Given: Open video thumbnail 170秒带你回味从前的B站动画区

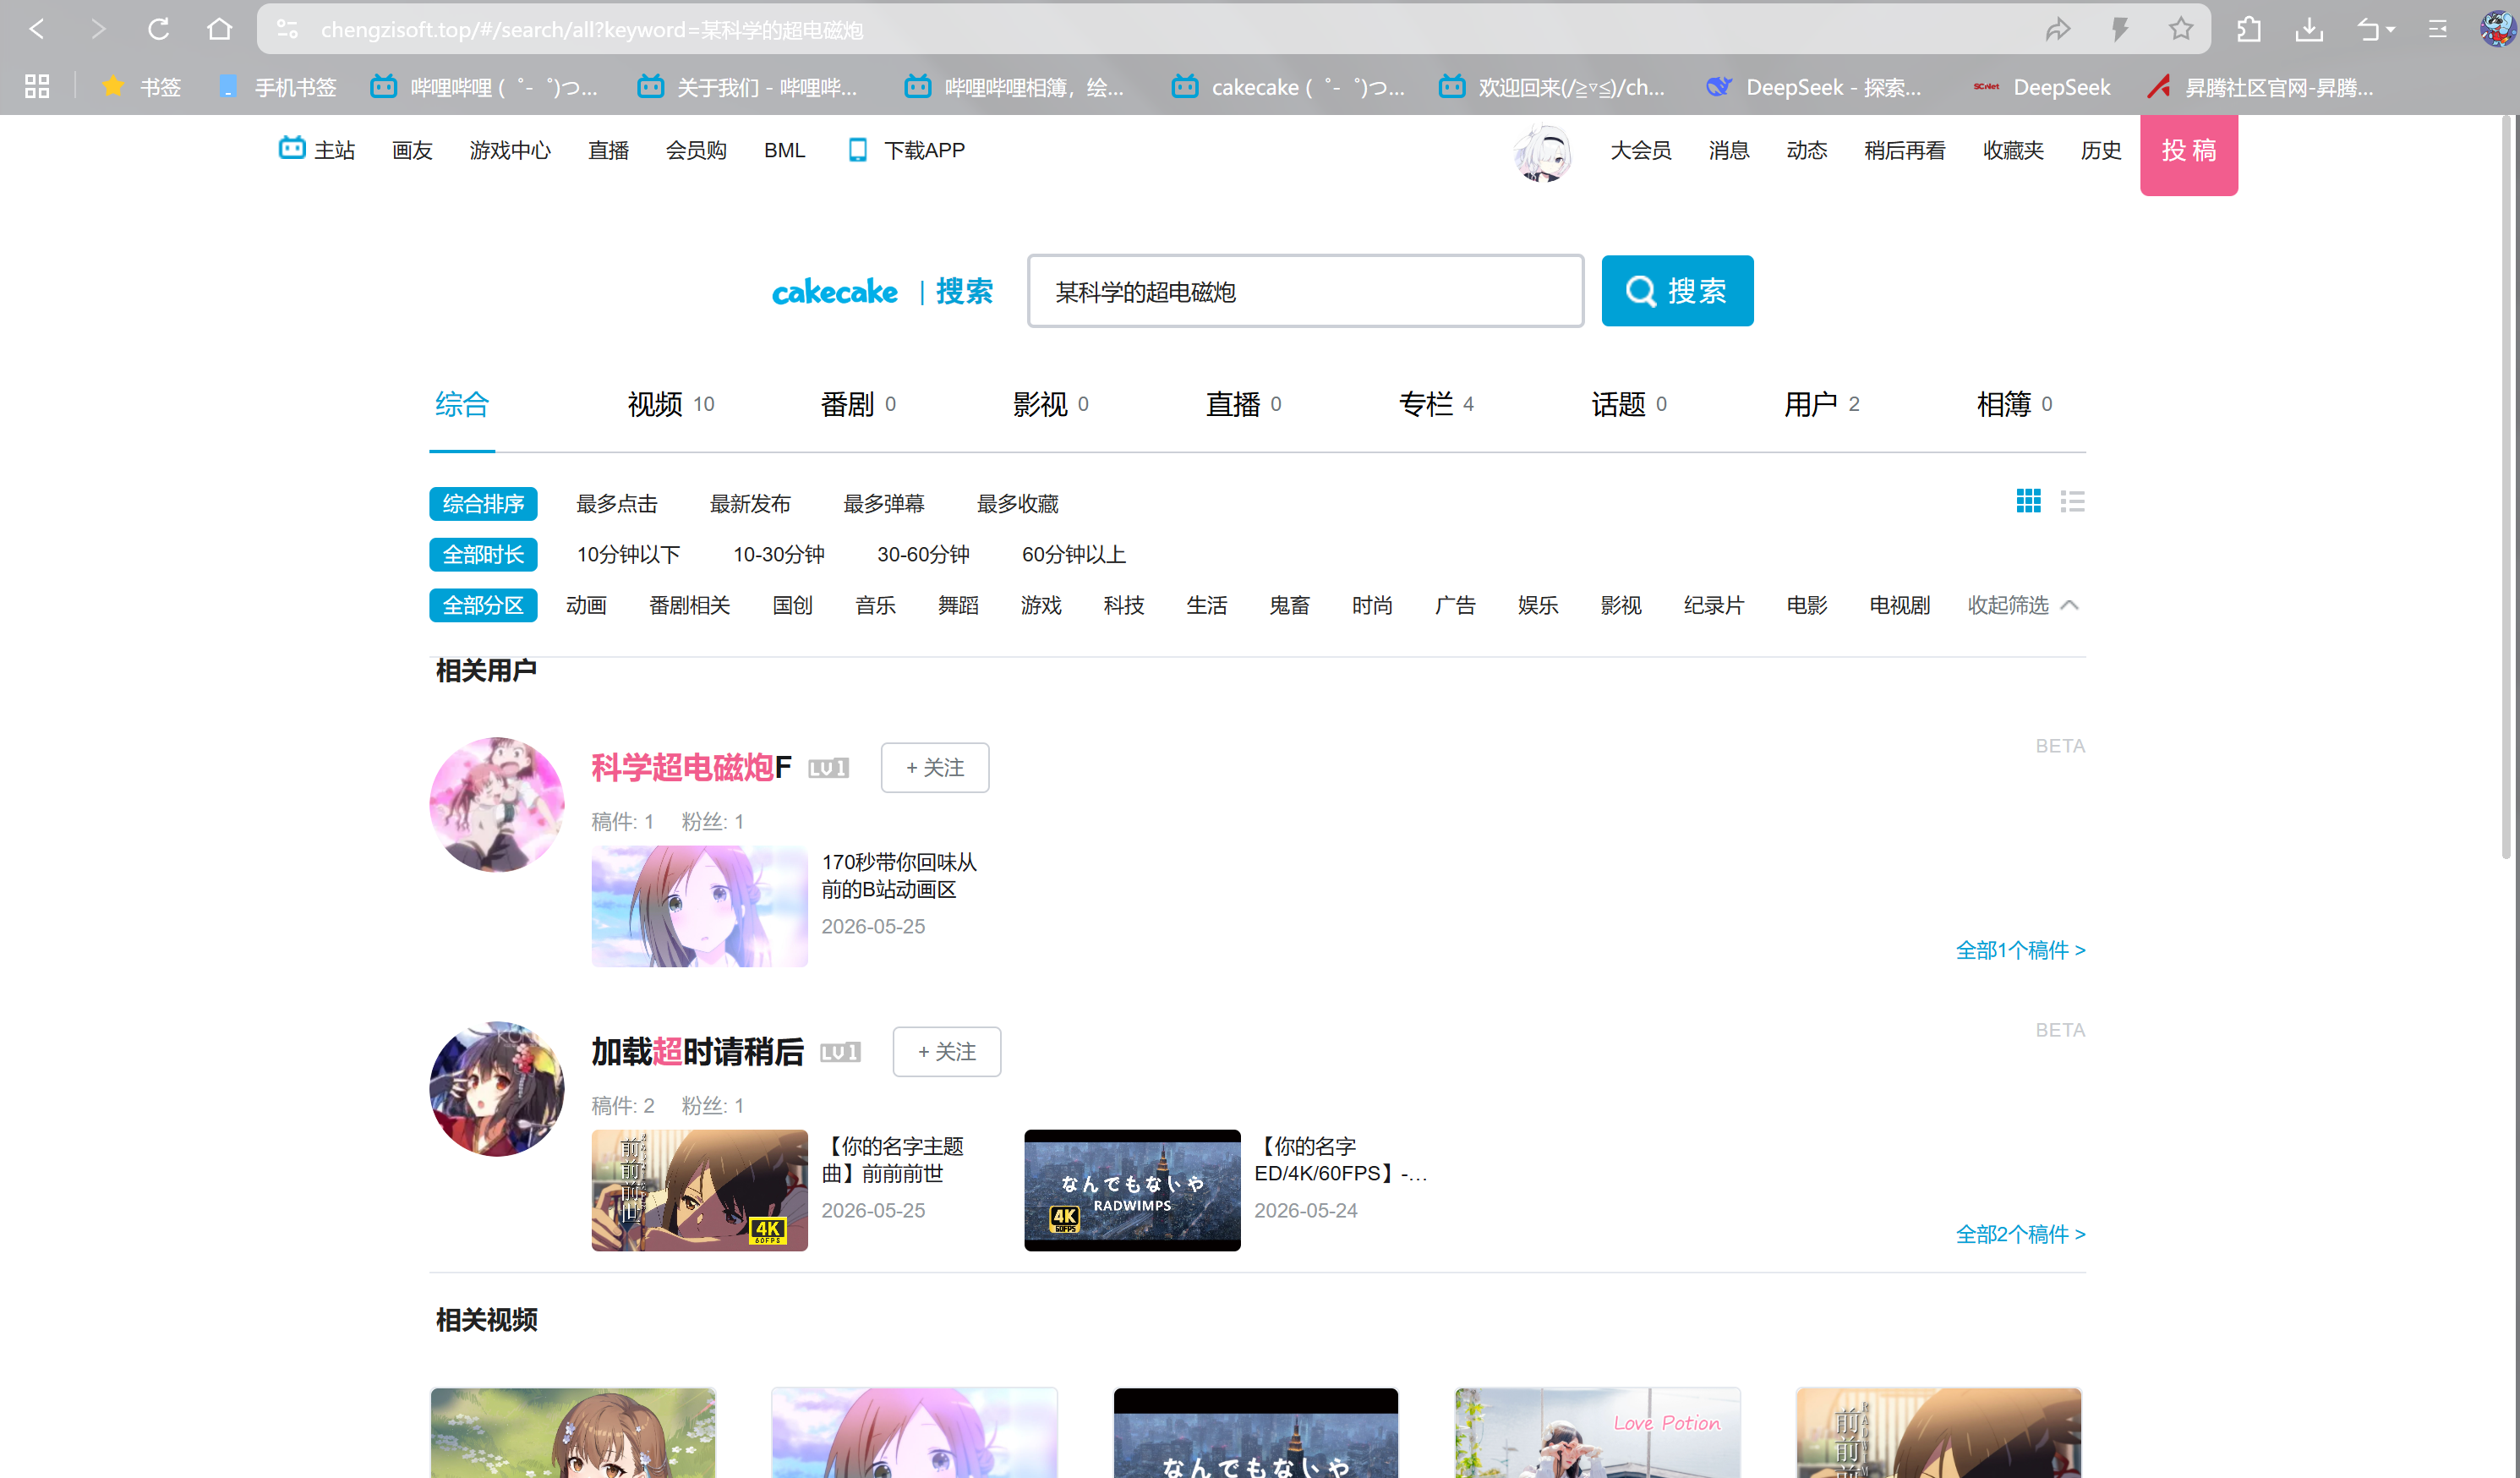Looking at the screenshot, I should coord(699,906).
